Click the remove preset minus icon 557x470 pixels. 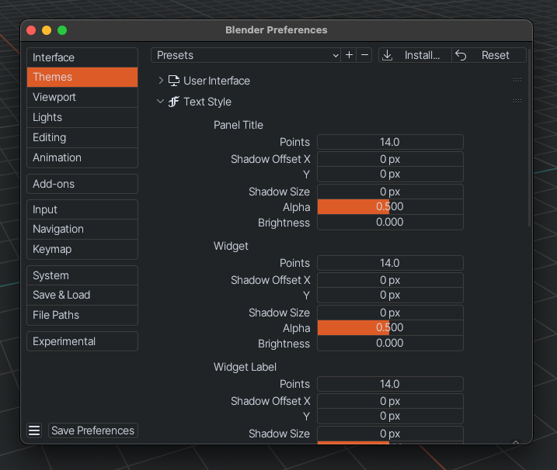(x=364, y=55)
